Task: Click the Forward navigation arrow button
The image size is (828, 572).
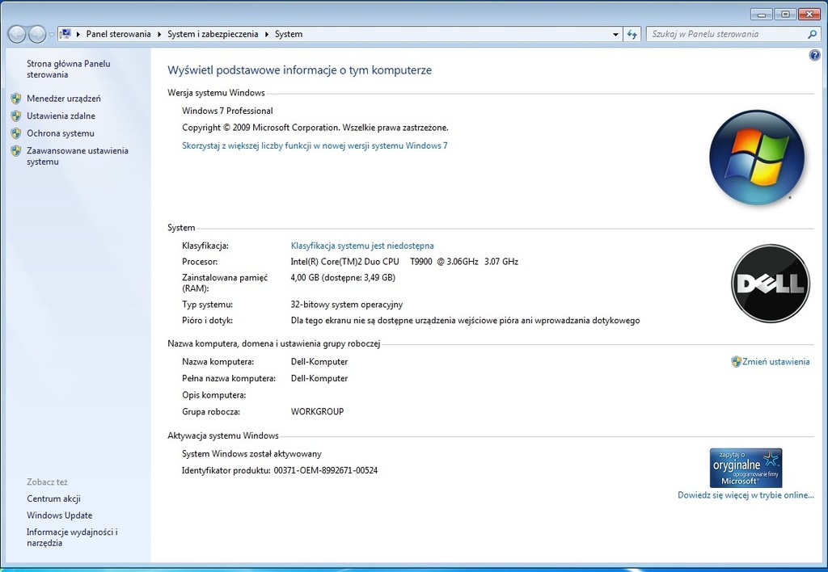Action: pos(37,34)
